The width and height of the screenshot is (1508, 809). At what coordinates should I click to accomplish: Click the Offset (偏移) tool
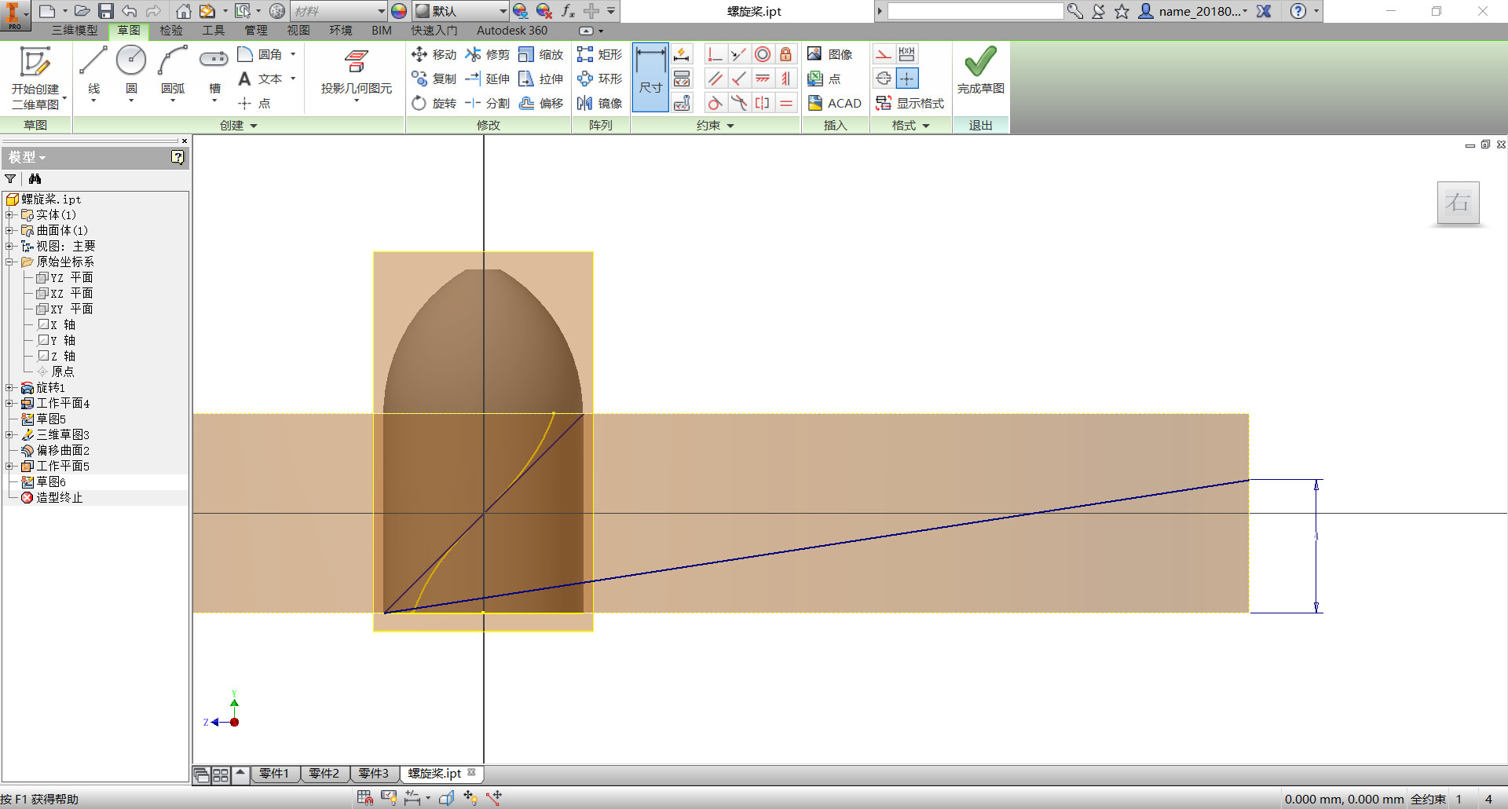(x=541, y=103)
